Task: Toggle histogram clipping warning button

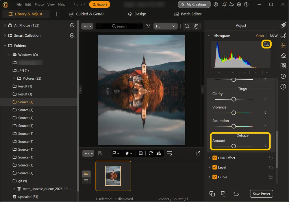Action: click(x=266, y=44)
